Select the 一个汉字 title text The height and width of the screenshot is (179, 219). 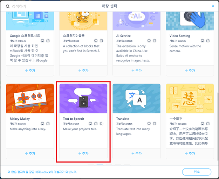[x=176, y=119]
